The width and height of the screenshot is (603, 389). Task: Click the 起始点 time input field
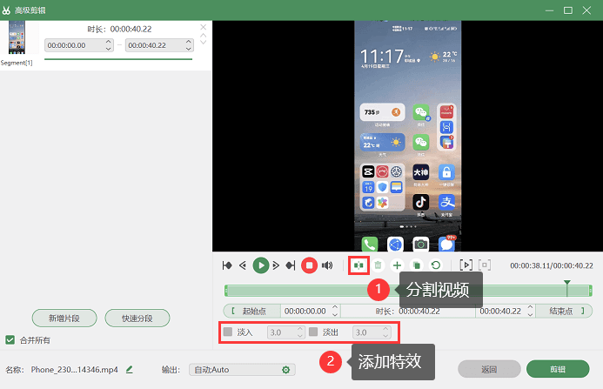[x=311, y=311]
